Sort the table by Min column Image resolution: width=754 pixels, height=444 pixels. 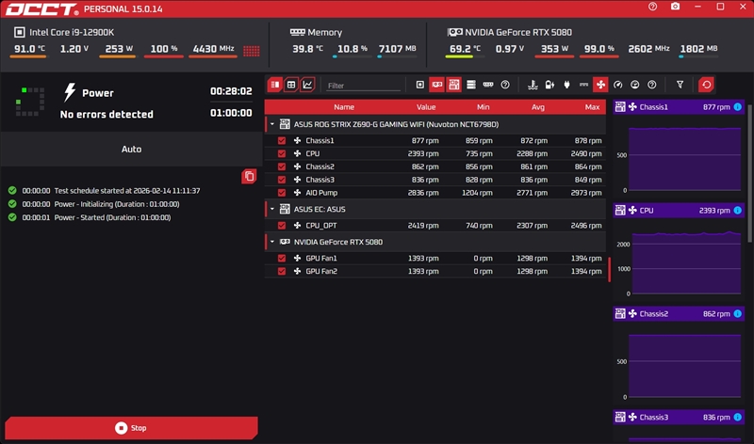point(483,107)
